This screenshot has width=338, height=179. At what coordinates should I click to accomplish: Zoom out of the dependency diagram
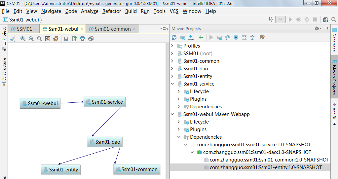click(x=31, y=39)
